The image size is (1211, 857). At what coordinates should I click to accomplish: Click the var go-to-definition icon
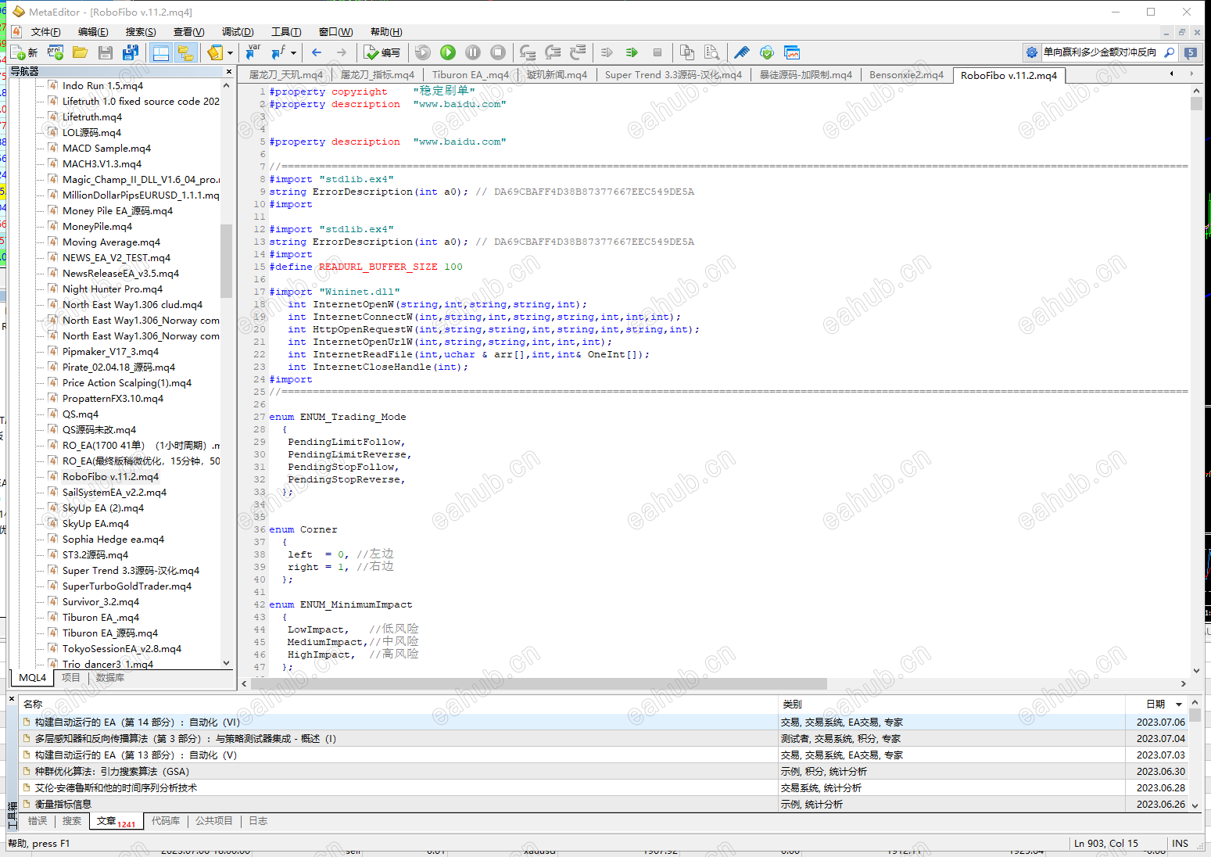pyautogui.click(x=253, y=52)
